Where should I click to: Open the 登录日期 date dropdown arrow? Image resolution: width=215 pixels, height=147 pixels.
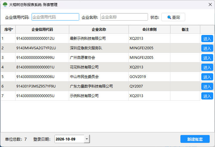87,139
